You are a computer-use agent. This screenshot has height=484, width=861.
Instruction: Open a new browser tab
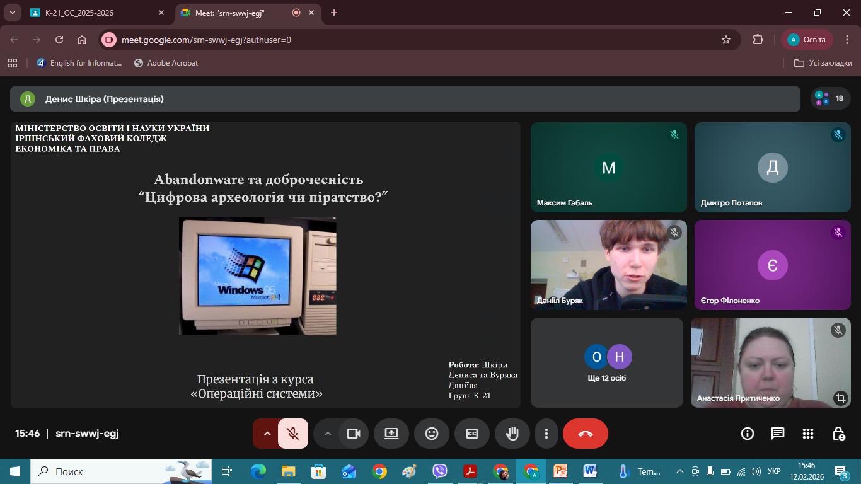pos(334,13)
